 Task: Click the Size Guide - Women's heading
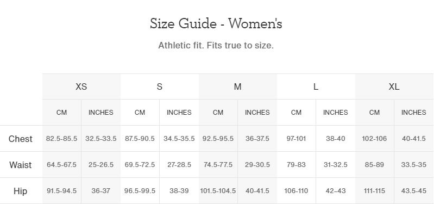coord(216,23)
